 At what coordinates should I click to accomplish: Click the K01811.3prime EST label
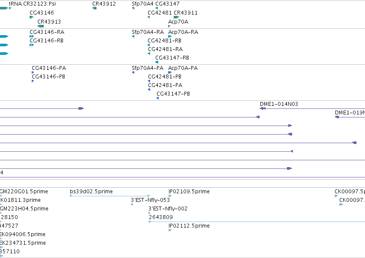(21, 200)
